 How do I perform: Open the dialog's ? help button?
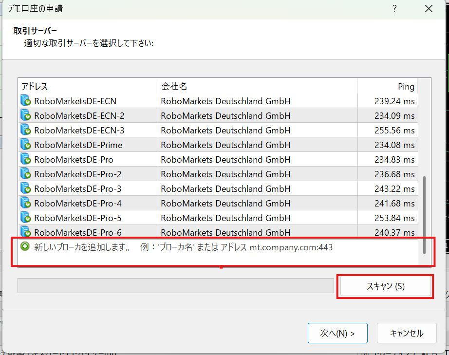394,9
